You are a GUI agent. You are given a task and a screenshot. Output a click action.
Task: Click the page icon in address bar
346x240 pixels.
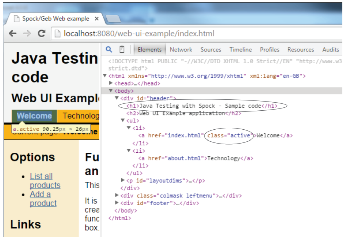[x=57, y=34]
